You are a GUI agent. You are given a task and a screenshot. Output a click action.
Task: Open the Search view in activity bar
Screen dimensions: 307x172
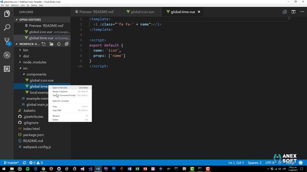coord(7,27)
